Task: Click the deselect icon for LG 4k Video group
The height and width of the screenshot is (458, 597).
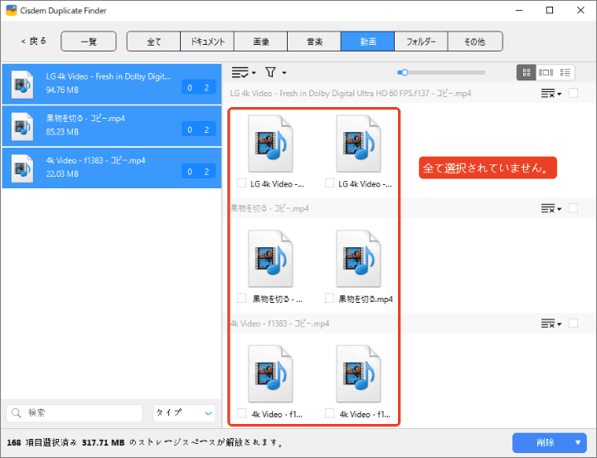Action: click(x=550, y=94)
